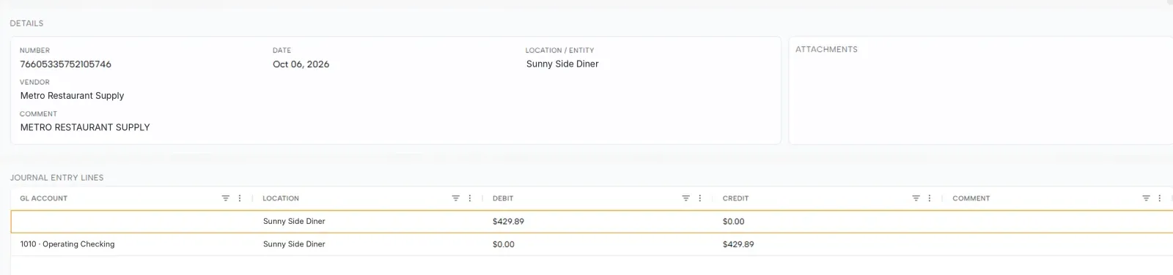This screenshot has width=1173, height=275.
Task: Click the Journal Entry Lines heading
Action: (x=56, y=178)
